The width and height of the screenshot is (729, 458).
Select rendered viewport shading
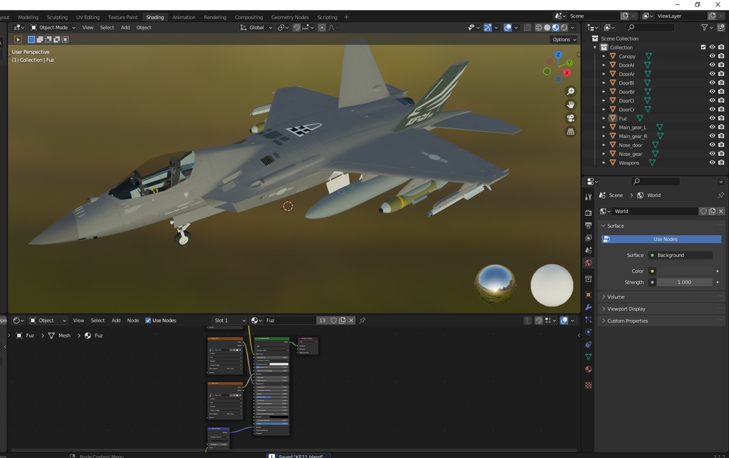(564, 28)
